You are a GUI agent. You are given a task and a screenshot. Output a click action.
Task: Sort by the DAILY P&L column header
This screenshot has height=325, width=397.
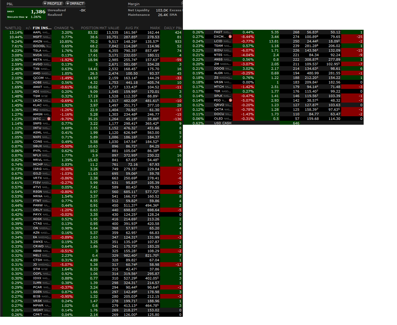[x=173, y=28]
